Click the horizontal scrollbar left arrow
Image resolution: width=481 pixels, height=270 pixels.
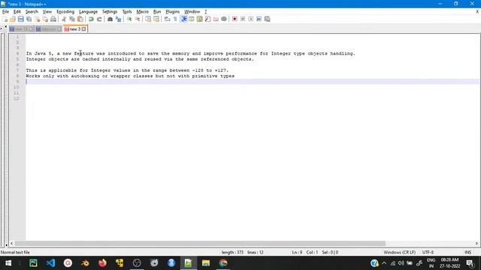(x=12, y=244)
